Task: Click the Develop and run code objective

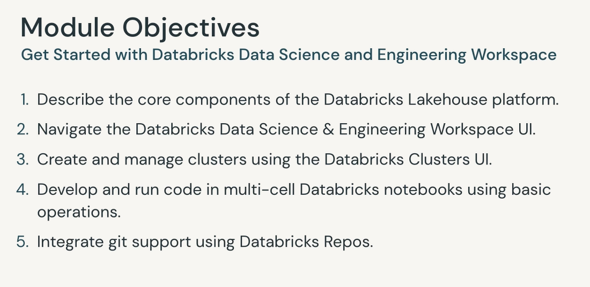Action: (x=294, y=201)
